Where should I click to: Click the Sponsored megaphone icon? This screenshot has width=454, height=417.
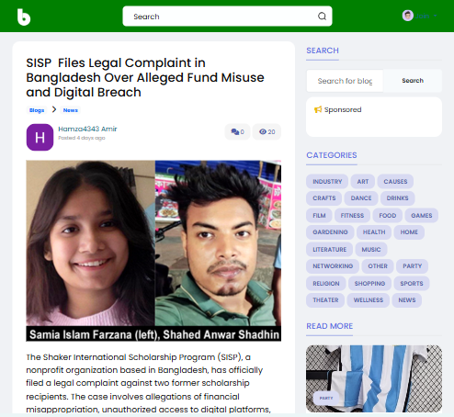tap(318, 109)
